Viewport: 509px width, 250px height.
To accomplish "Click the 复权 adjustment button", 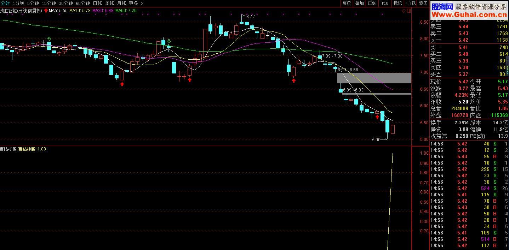I will pyautogui.click(x=347, y=3).
